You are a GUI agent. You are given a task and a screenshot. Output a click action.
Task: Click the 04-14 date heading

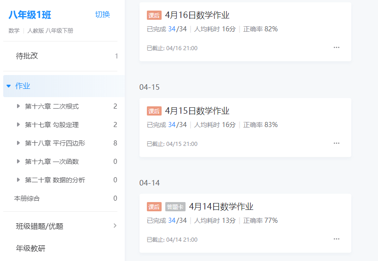click(x=150, y=183)
